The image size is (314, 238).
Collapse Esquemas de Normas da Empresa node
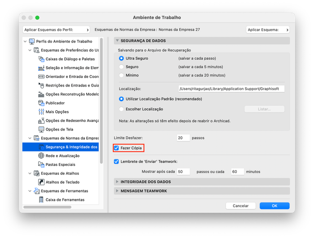click(30, 138)
